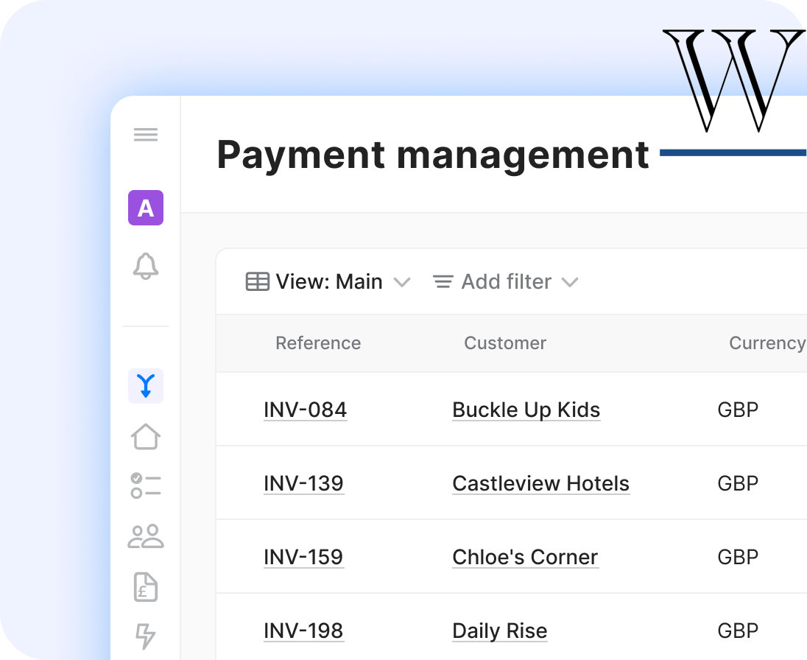Click the hamburger menu icon
This screenshot has width=807, height=660.
[x=146, y=135]
